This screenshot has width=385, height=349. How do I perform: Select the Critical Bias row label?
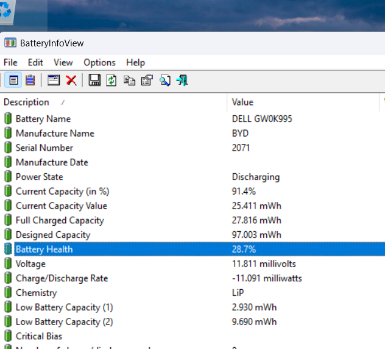(x=39, y=336)
